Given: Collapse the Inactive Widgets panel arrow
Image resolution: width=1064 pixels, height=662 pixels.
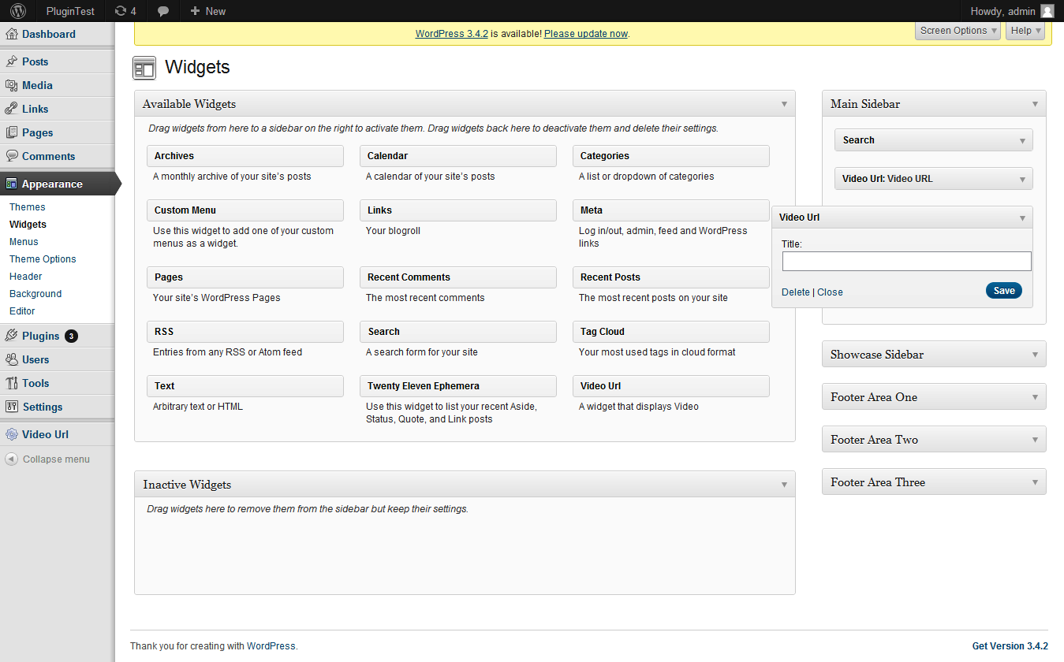Looking at the screenshot, I should click(x=784, y=485).
